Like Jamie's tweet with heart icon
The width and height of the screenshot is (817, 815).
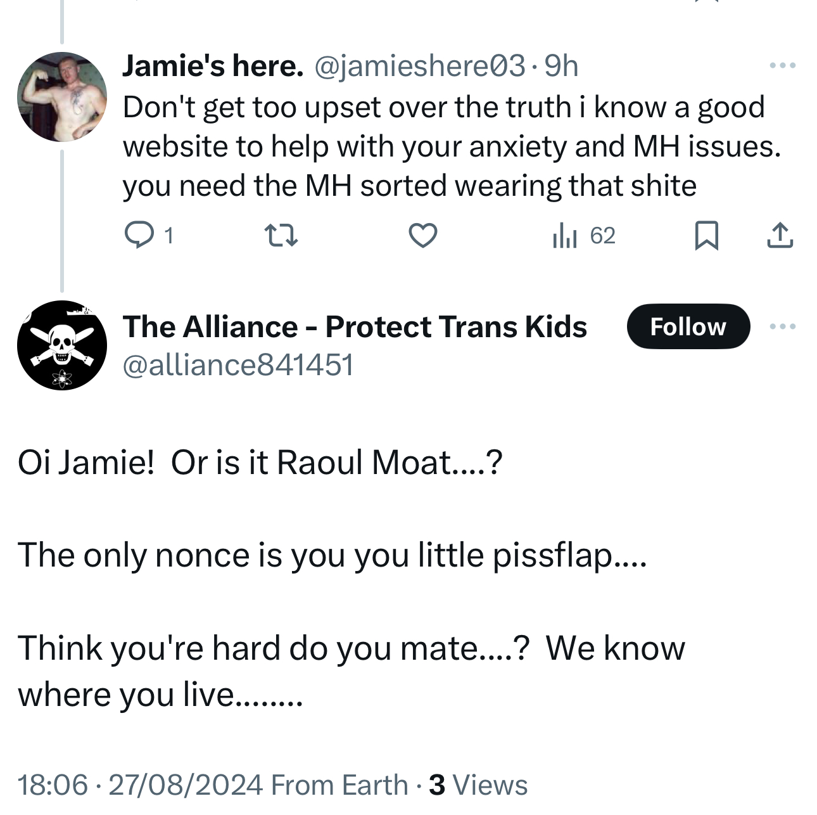(x=422, y=236)
